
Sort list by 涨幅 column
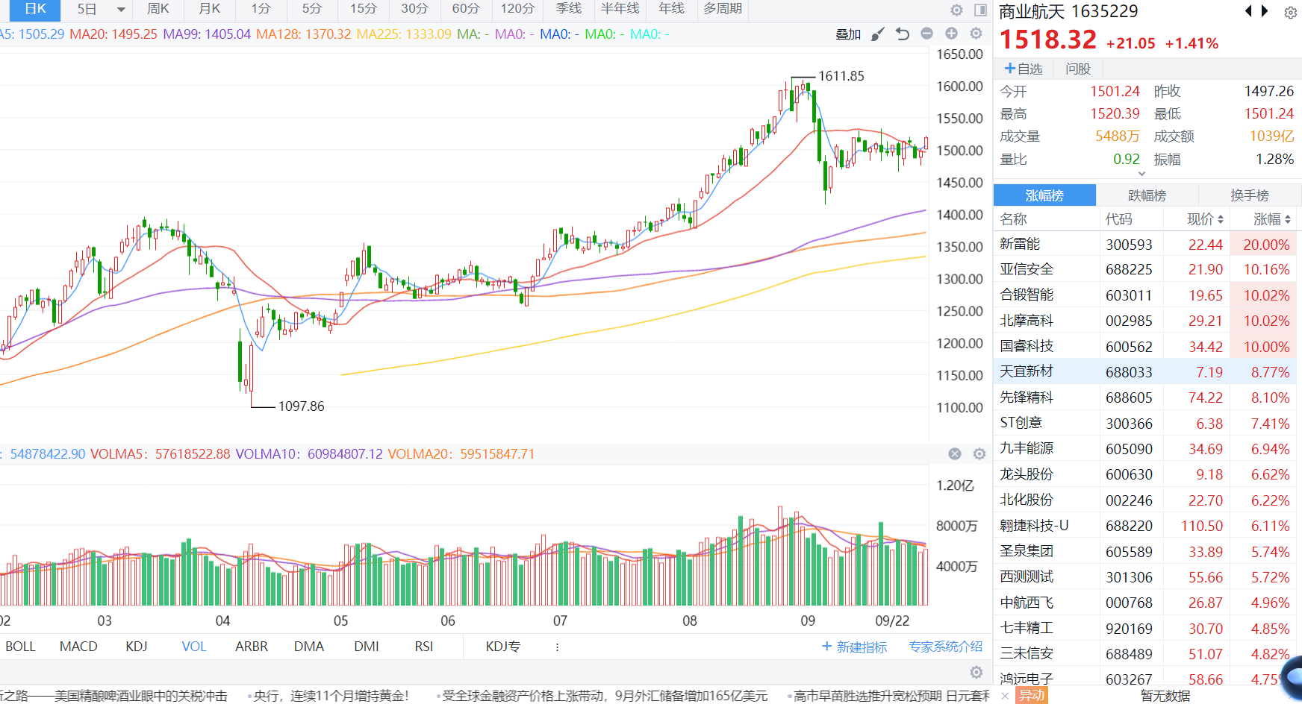pyautogui.click(x=1271, y=219)
